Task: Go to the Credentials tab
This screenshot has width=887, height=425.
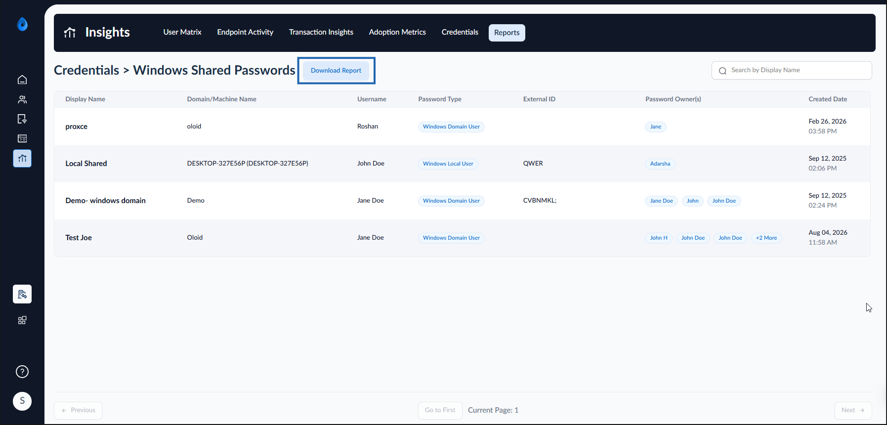Action: click(460, 32)
